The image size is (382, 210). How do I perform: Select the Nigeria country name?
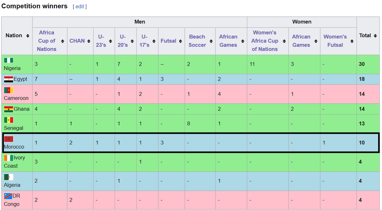[12, 68]
